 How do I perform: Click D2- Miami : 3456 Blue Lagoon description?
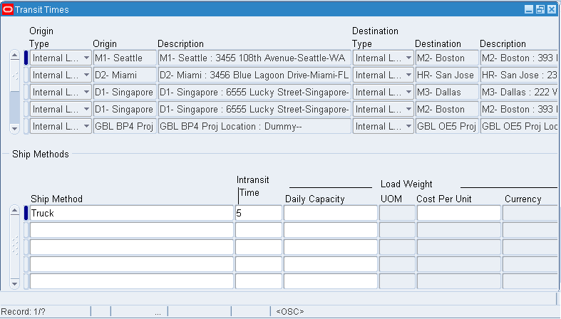[254, 75]
